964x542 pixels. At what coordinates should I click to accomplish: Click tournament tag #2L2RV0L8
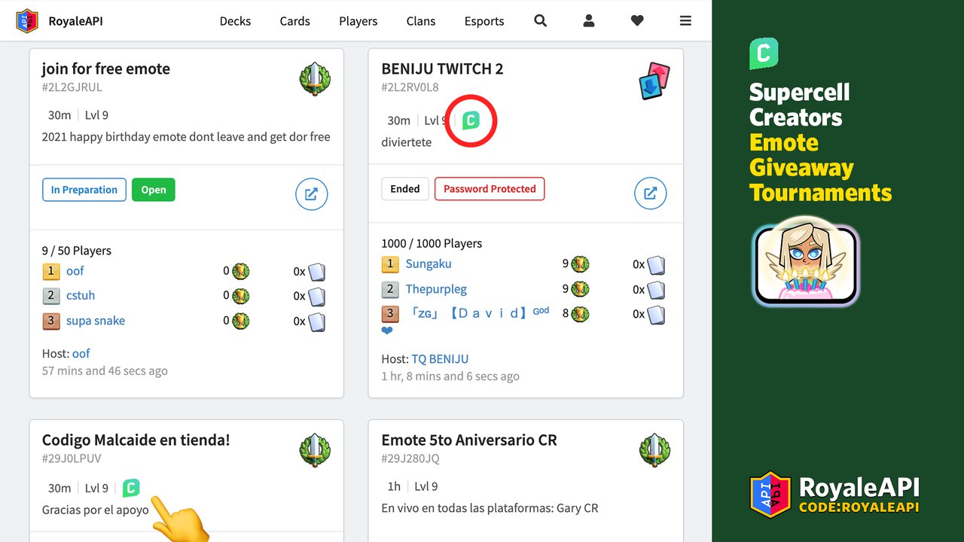[410, 87]
